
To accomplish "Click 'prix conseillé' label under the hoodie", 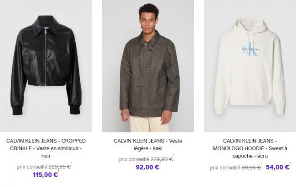I will 225,167.
